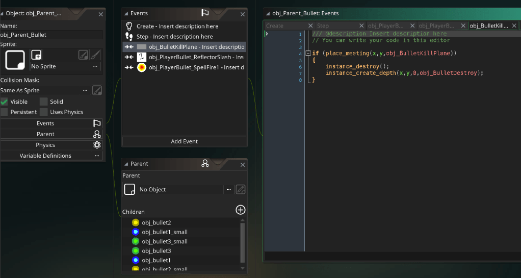Toggle the Uses Physics checkbox
This screenshot has width=521, height=278.
coord(44,112)
